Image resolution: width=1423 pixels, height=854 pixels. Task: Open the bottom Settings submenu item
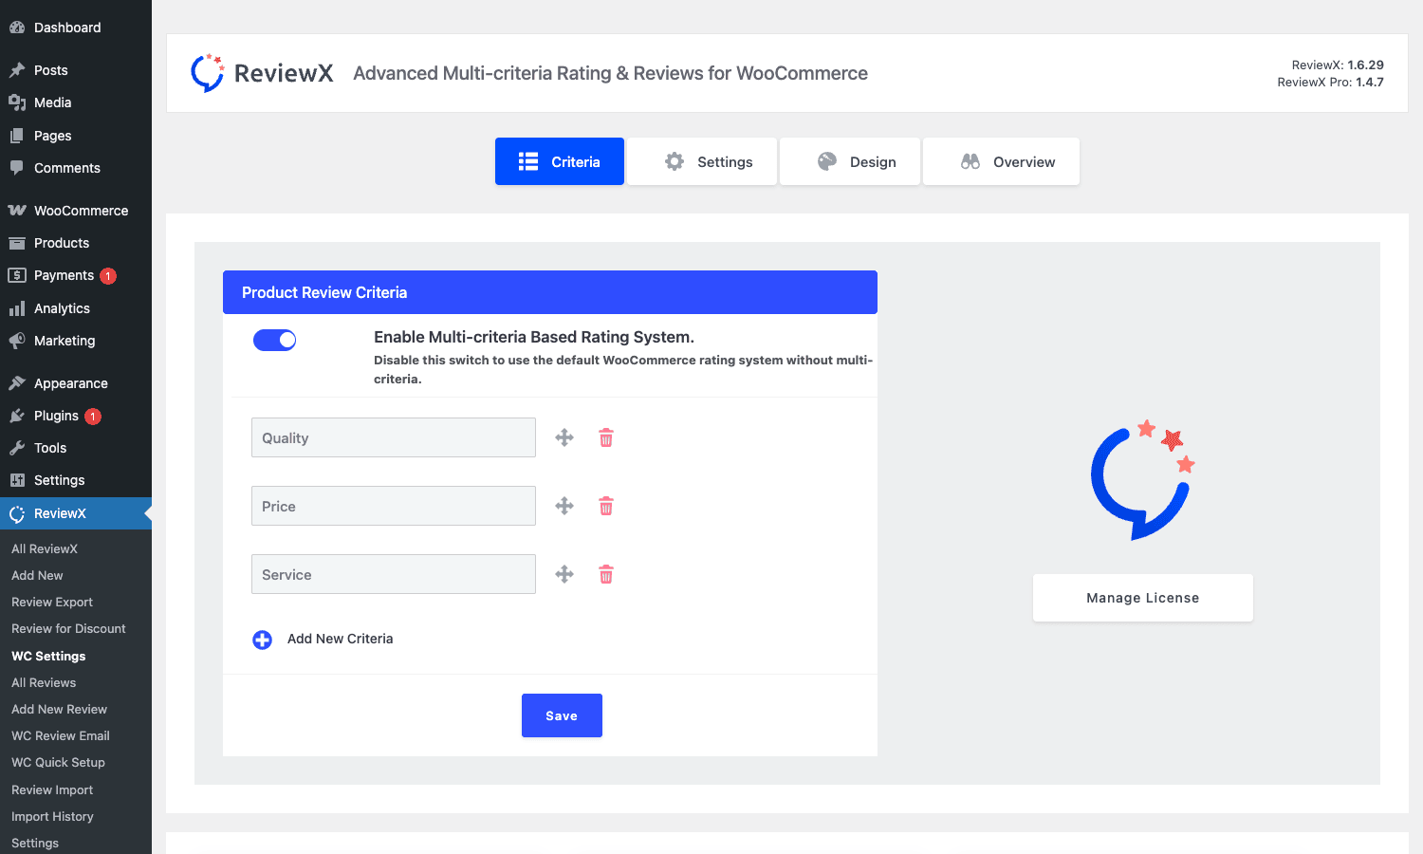point(35,843)
